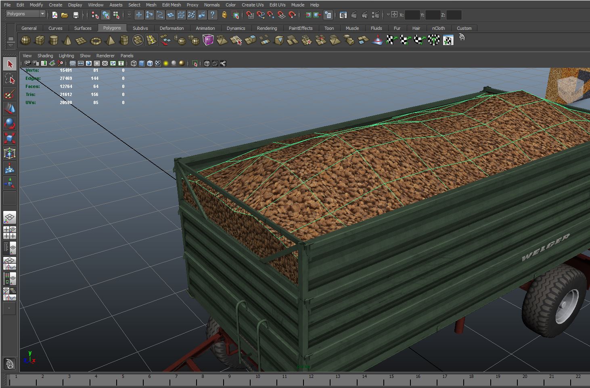The width and height of the screenshot is (590, 388).
Task: Activate the Rotate tool sphere icon
Action: tap(10, 124)
